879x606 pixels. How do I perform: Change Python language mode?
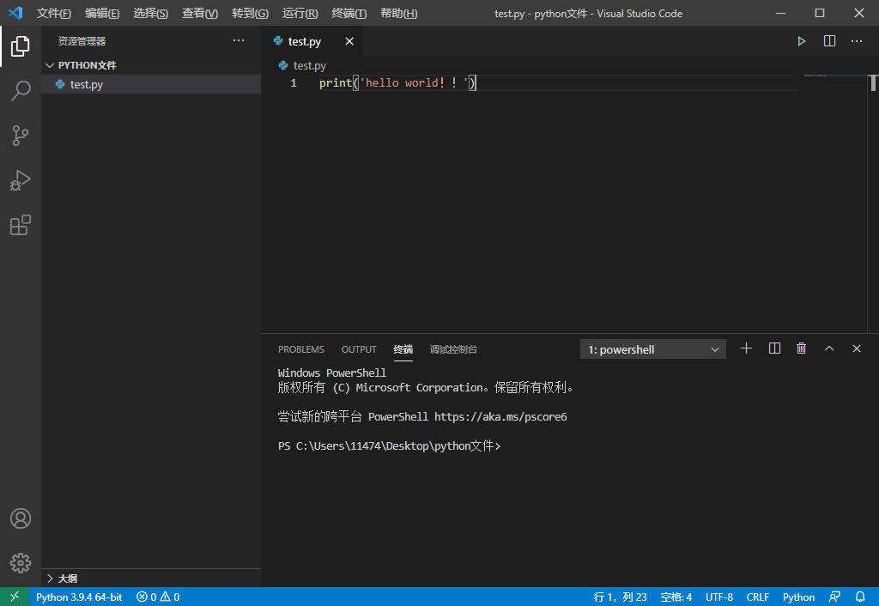[x=799, y=597]
